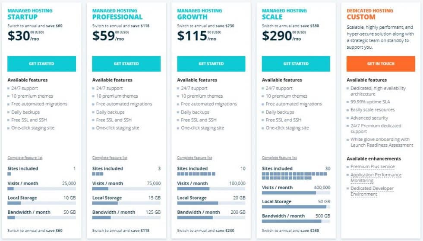Click Startup's Visits / month bar

click(41, 188)
